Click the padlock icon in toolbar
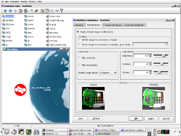The image size is (181, 136). click(42, 11)
